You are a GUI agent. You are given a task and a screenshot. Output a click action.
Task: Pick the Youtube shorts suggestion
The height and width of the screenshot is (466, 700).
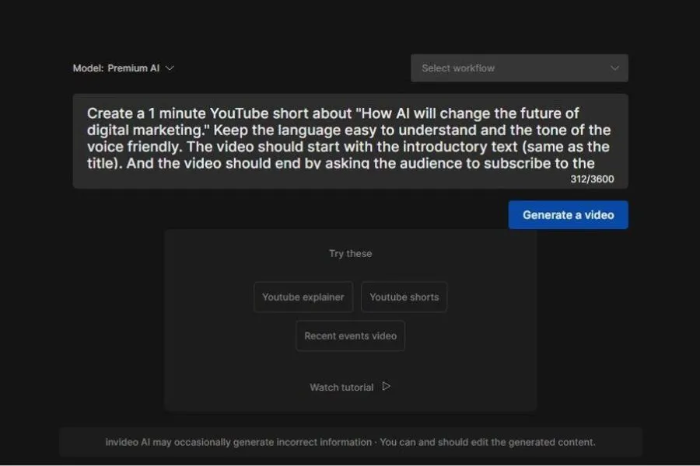point(404,297)
